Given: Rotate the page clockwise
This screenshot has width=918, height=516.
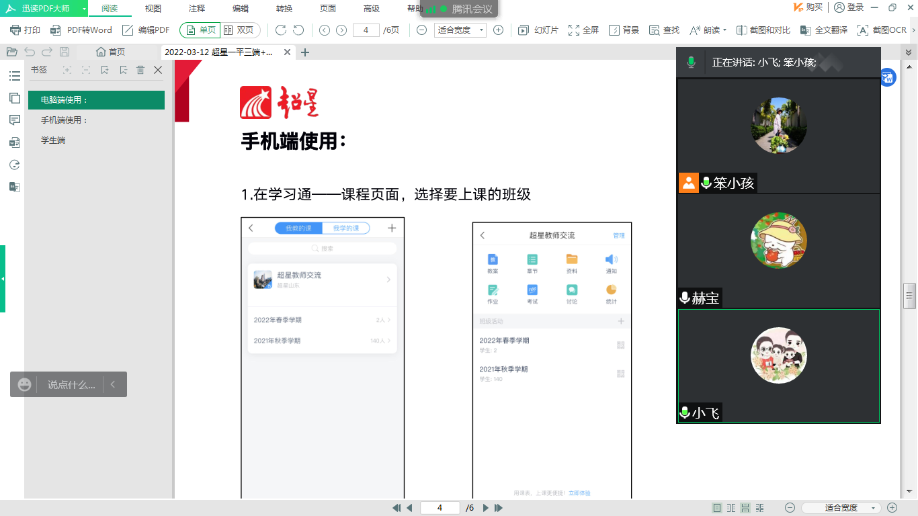Looking at the screenshot, I should click(x=281, y=30).
